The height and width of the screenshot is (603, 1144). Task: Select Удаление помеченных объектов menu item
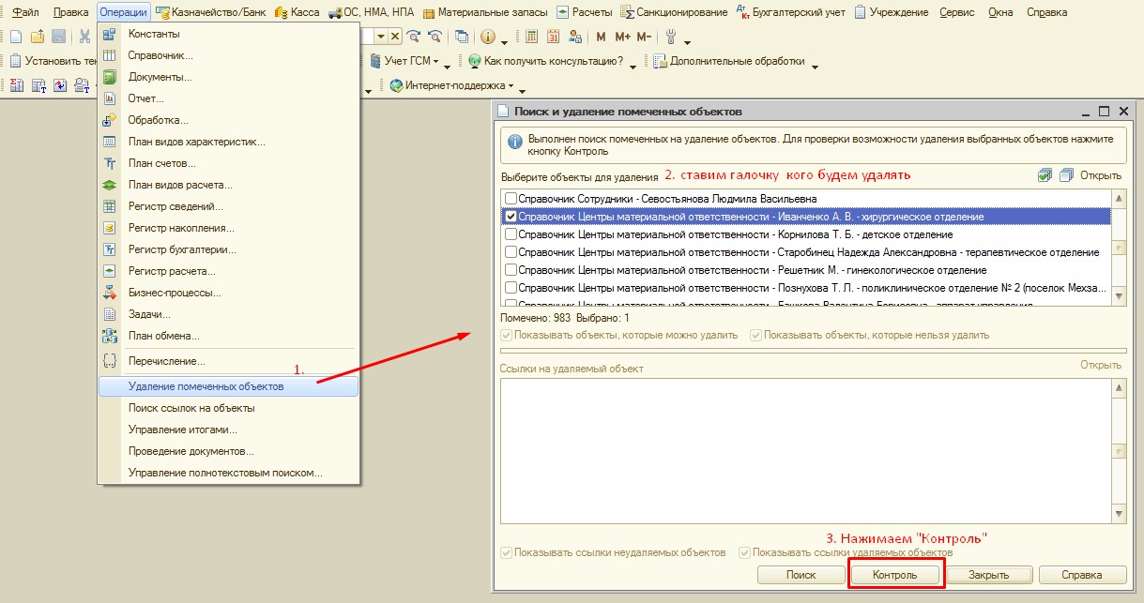206,386
